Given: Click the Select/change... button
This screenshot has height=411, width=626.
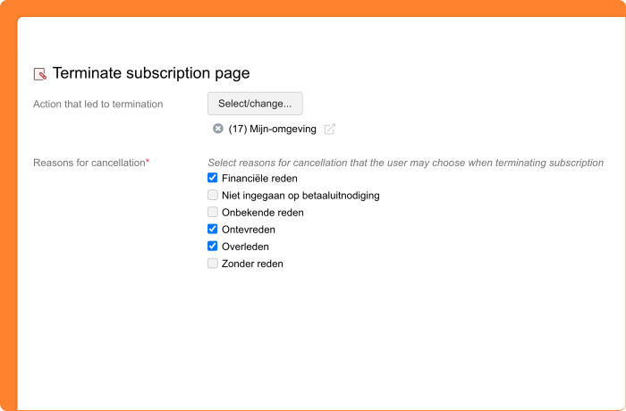Looking at the screenshot, I should pyautogui.click(x=255, y=104).
